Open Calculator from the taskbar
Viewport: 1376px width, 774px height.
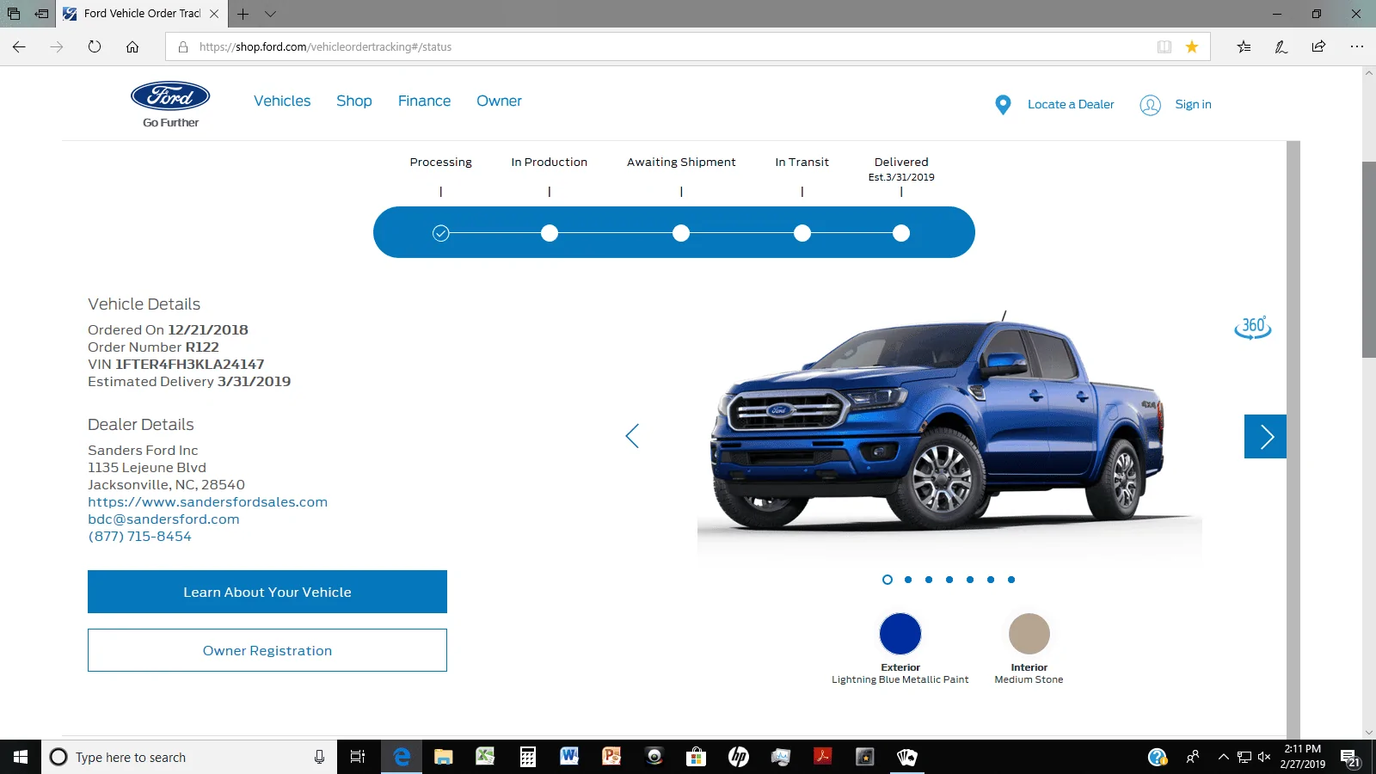pyautogui.click(x=528, y=757)
